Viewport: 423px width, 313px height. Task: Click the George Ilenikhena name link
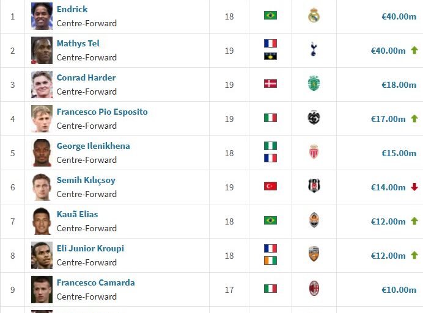(93, 146)
